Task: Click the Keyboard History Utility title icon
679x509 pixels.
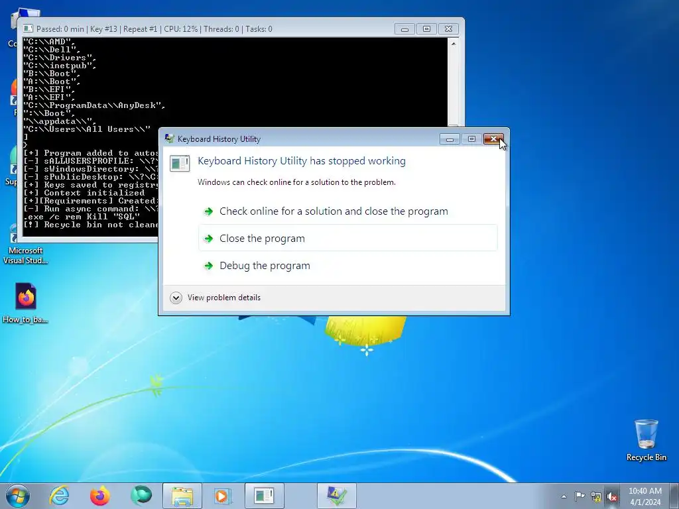Action: (x=169, y=139)
